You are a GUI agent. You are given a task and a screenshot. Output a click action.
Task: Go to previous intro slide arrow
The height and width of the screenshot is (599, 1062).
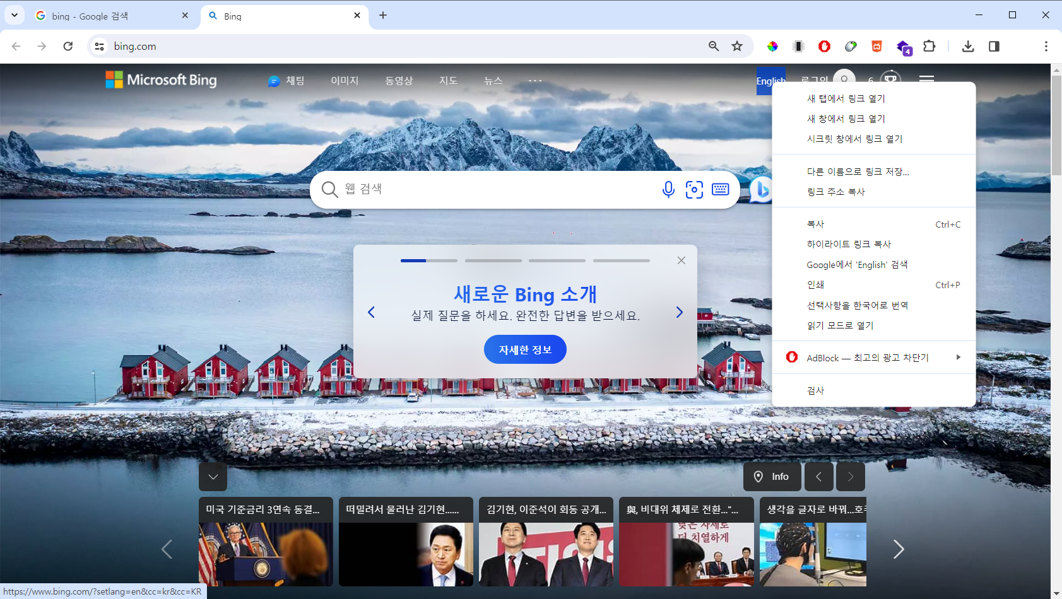coord(372,312)
